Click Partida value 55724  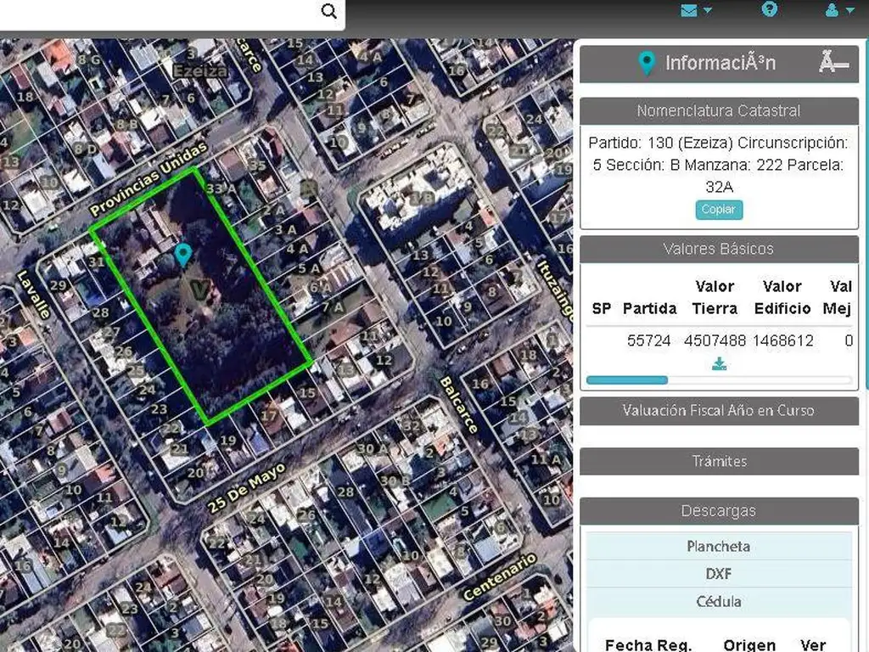[648, 340]
